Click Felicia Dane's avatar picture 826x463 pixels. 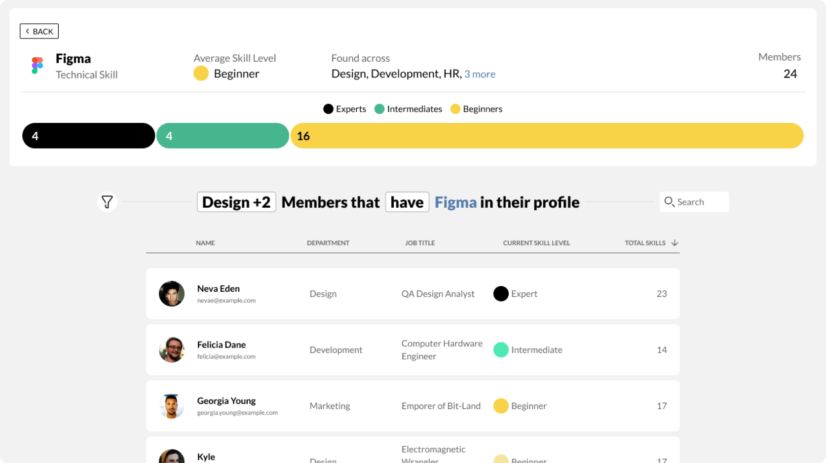(x=171, y=349)
